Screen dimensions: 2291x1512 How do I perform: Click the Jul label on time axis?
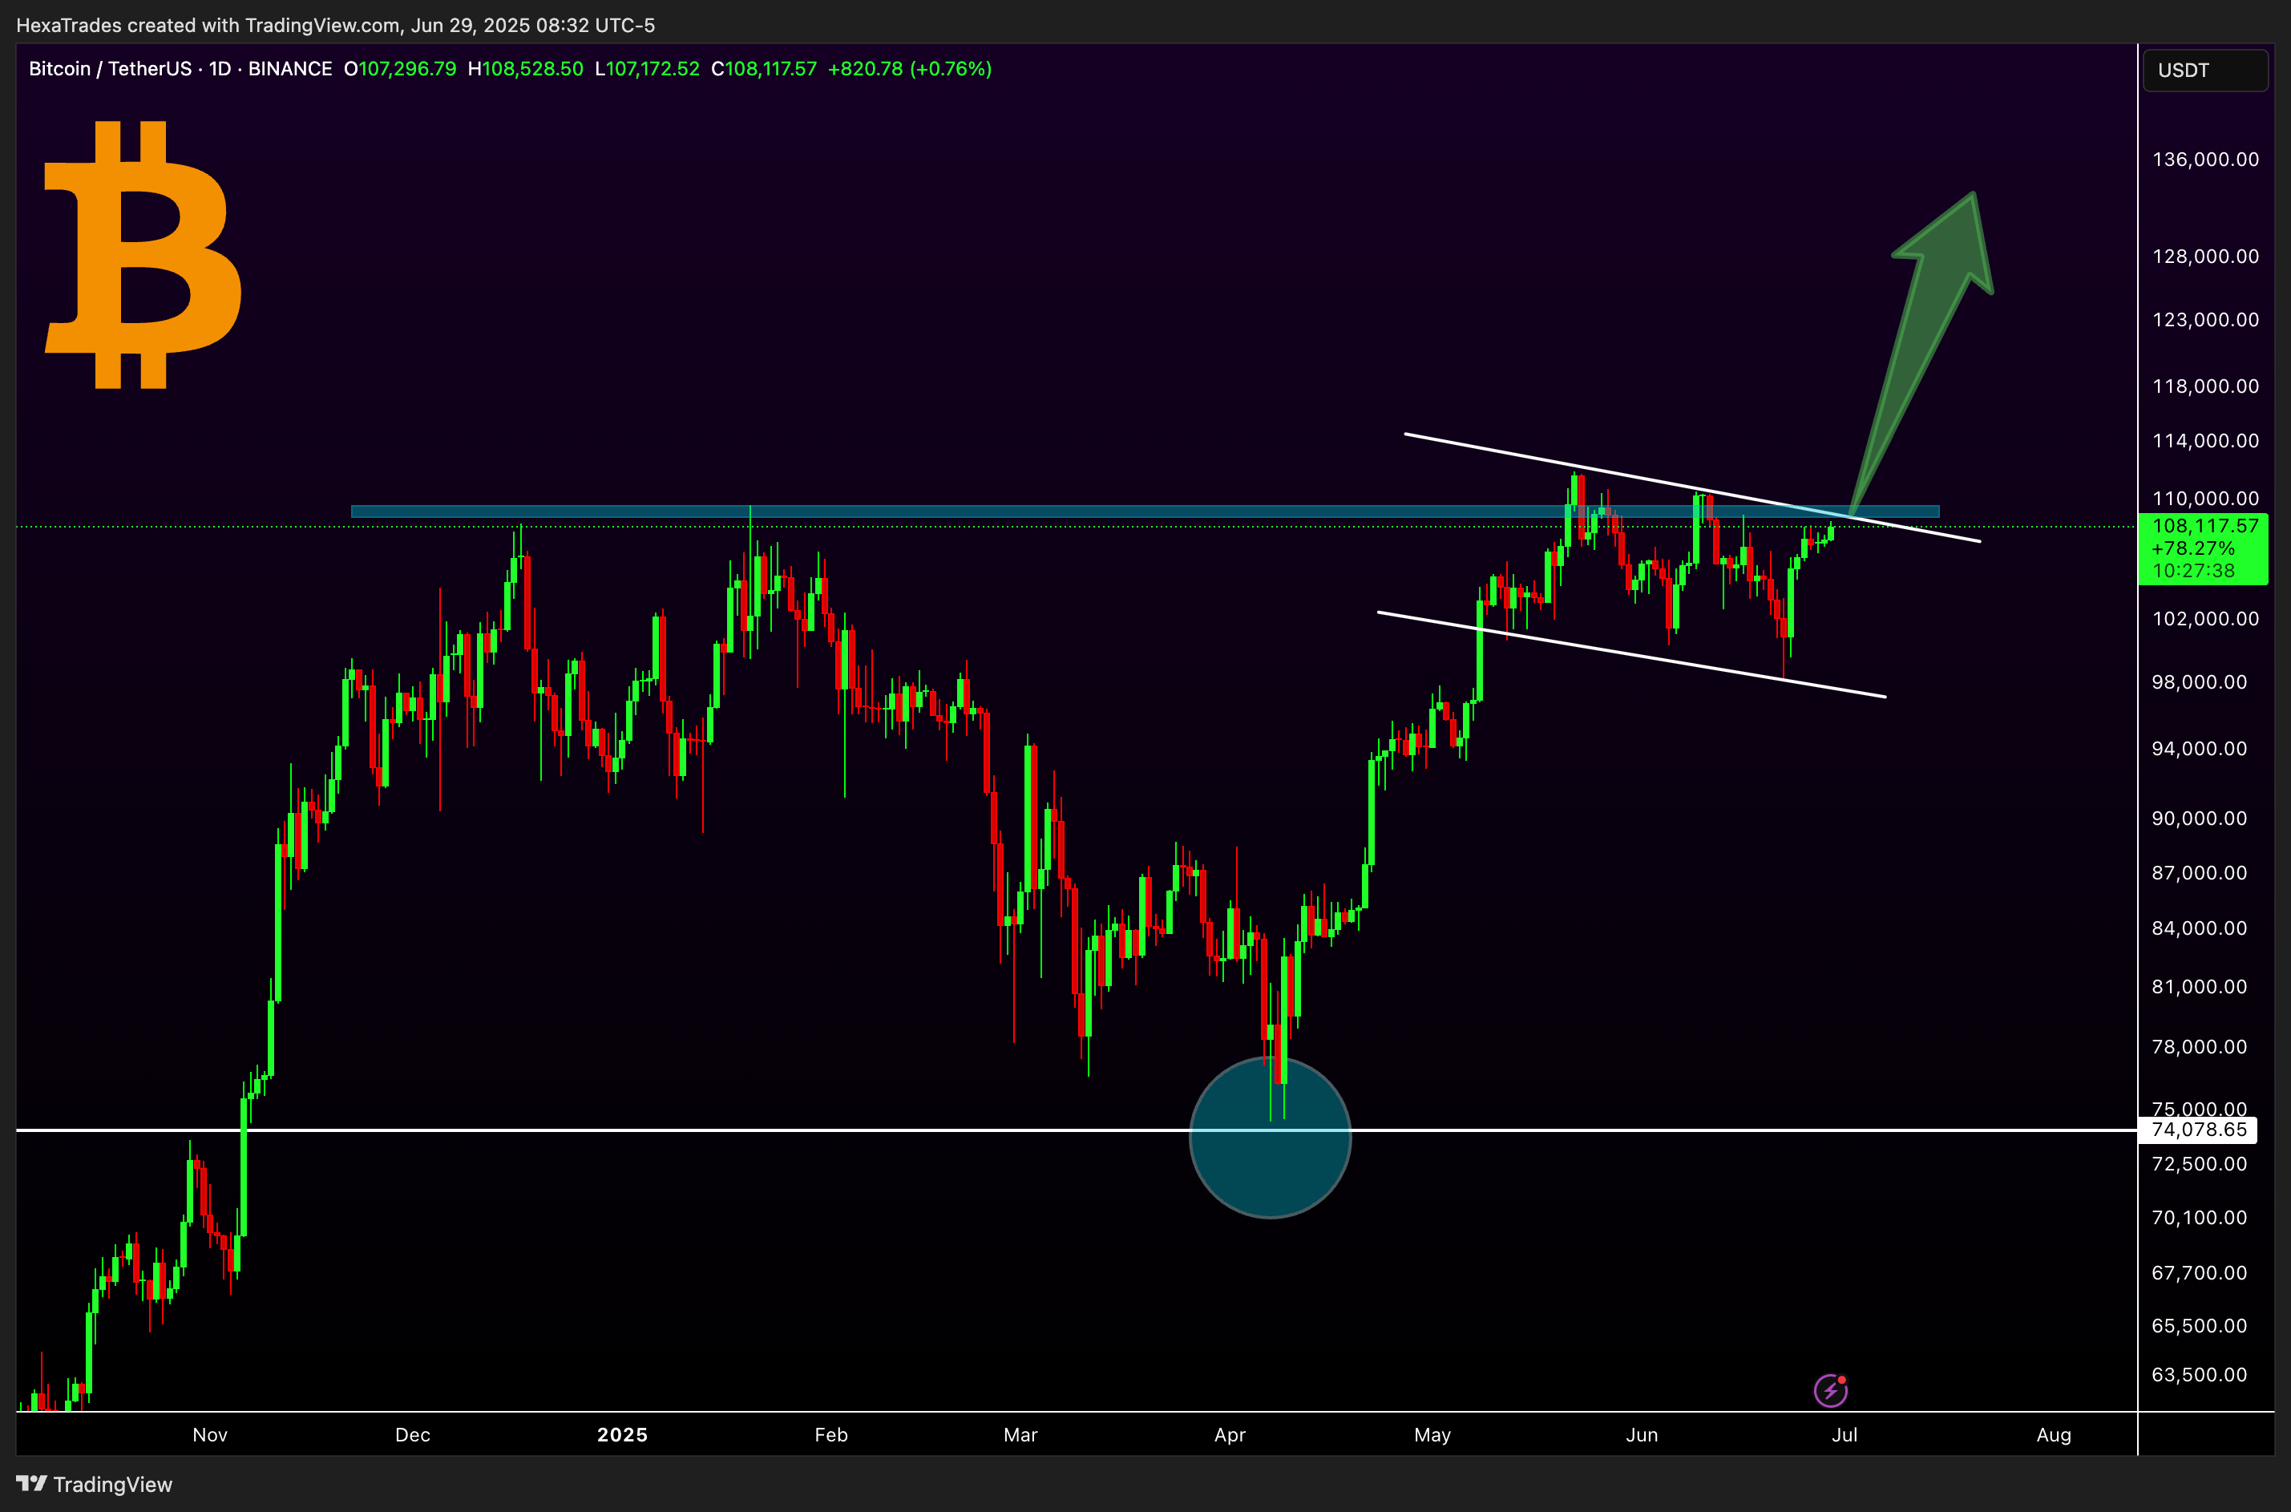pos(1845,1435)
